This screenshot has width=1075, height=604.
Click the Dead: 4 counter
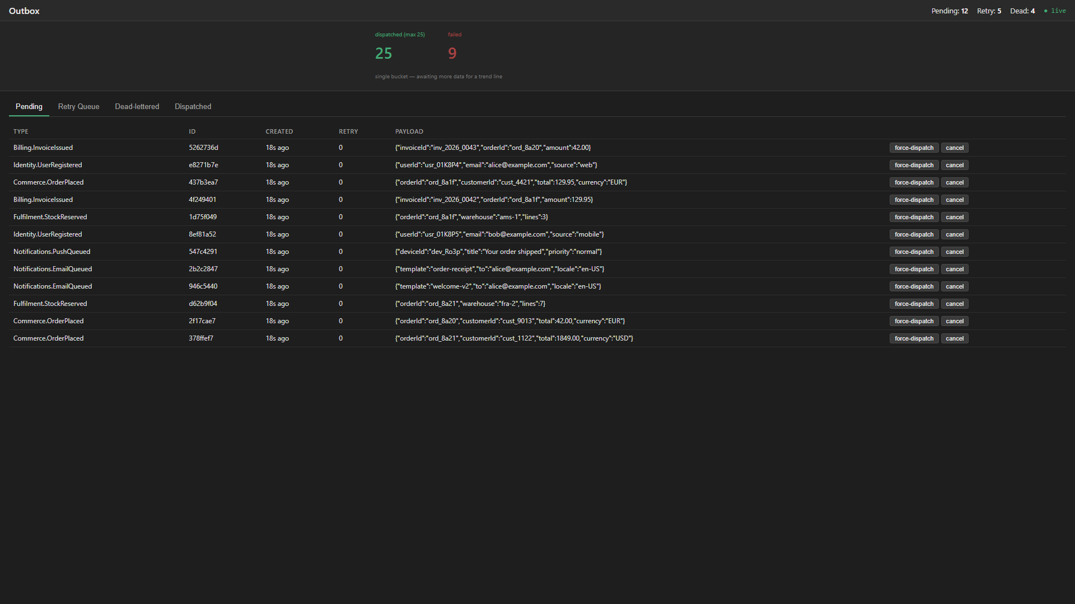pos(1022,11)
